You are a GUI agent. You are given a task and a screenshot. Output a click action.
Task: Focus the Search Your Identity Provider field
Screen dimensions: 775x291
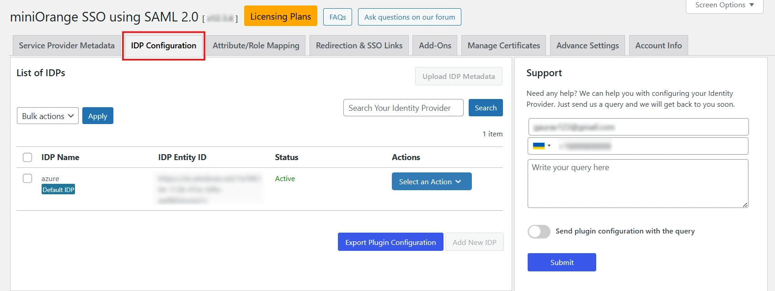pos(403,108)
